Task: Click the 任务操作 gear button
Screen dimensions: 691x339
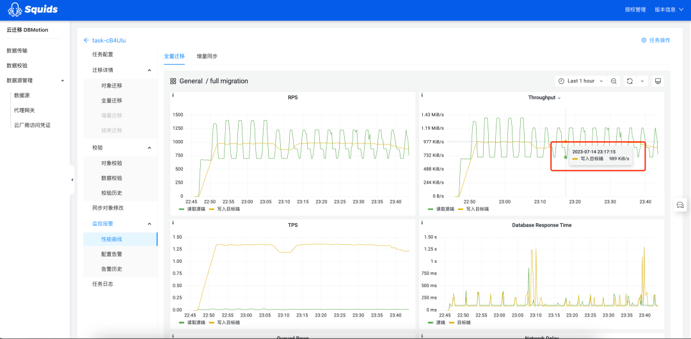Action: click(655, 40)
